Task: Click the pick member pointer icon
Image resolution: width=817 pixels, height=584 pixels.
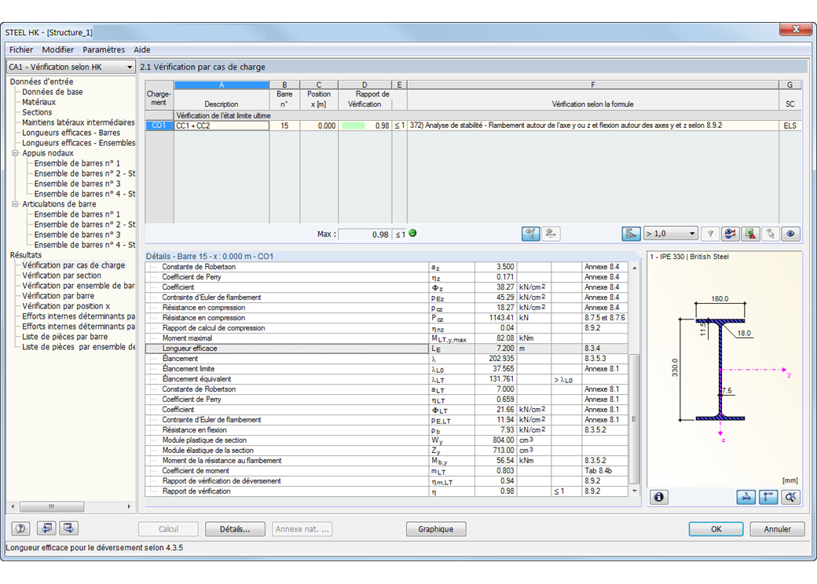Action: point(770,234)
